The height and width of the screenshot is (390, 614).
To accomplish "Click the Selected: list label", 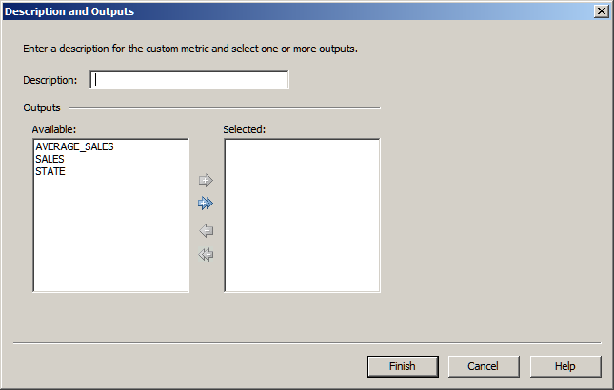I will click(x=244, y=128).
